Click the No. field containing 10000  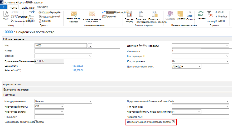[61, 45]
